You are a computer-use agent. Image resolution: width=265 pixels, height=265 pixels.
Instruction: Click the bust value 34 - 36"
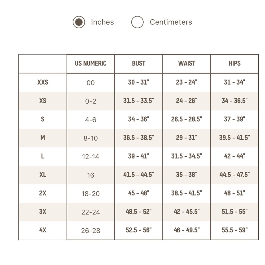[139, 119]
